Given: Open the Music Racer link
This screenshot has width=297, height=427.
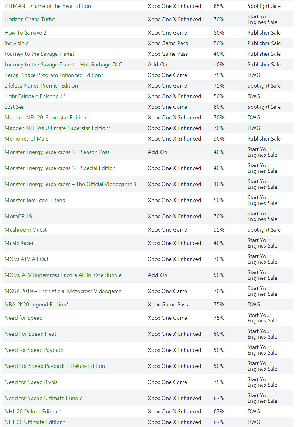Looking at the screenshot, I should point(19,243).
